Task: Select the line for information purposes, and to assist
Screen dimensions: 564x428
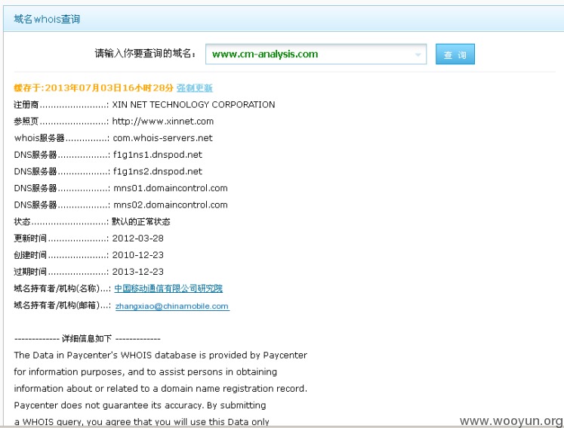Action: 145,372
